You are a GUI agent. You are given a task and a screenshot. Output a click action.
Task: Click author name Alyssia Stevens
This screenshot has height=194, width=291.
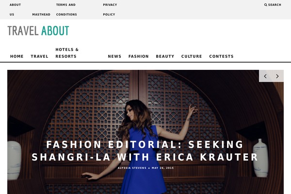tap(132, 168)
